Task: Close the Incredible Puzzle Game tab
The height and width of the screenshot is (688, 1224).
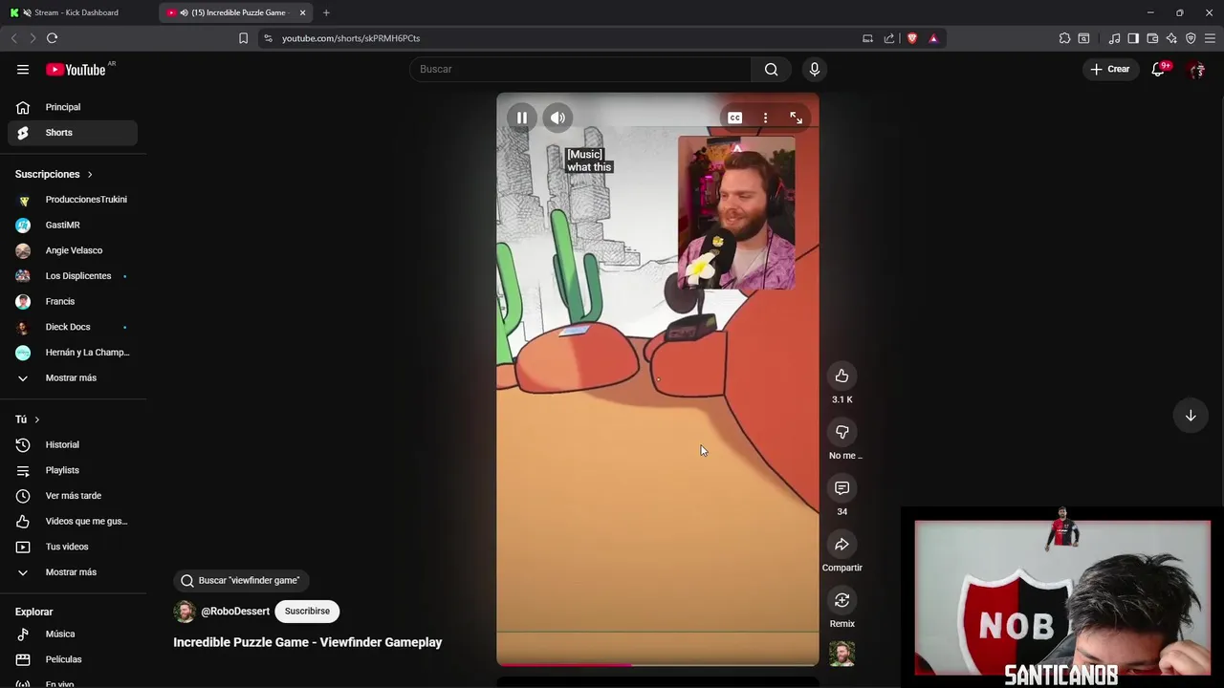Action: [302, 12]
